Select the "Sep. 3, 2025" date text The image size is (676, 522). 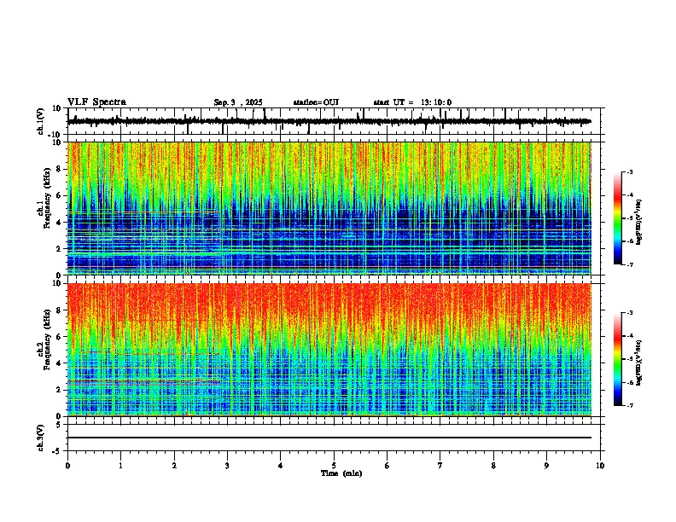point(238,102)
